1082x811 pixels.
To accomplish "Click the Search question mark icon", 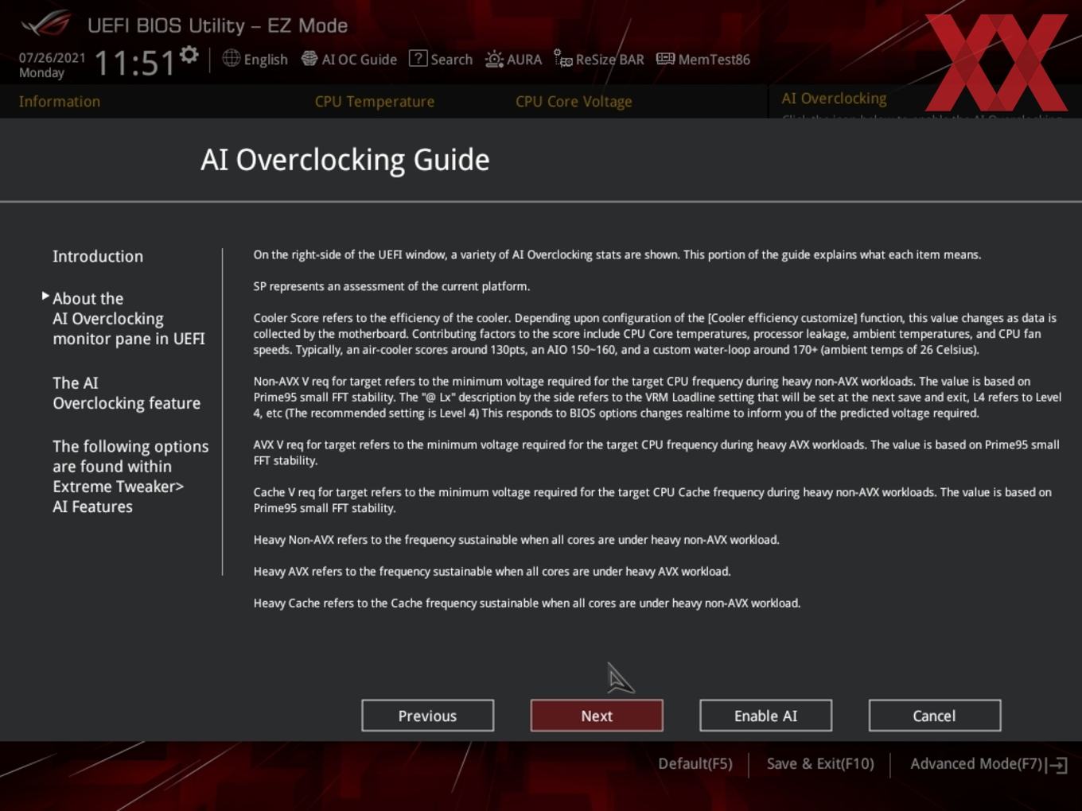I will tap(418, 58).
